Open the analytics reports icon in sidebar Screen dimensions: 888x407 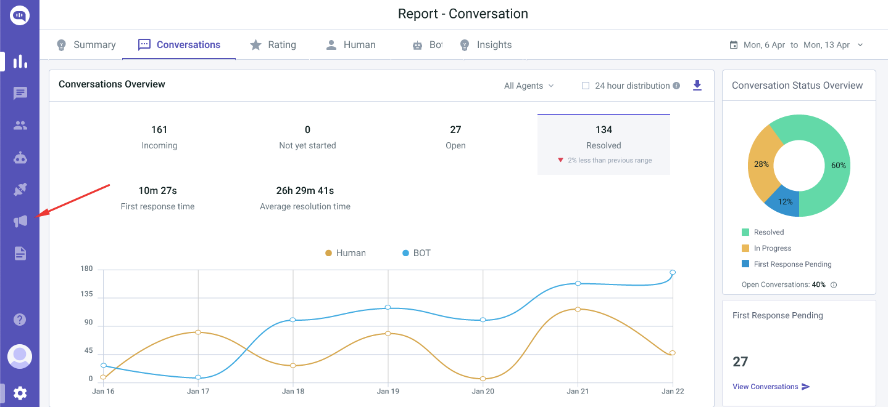tap(20, 61)
